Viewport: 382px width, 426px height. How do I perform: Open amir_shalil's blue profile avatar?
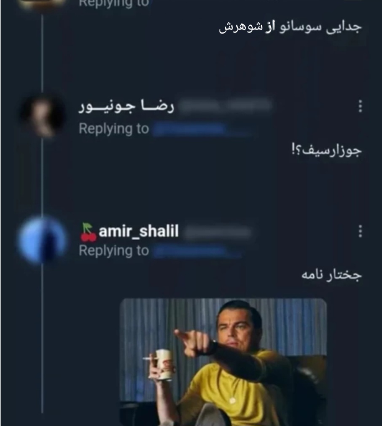(42, 240)
